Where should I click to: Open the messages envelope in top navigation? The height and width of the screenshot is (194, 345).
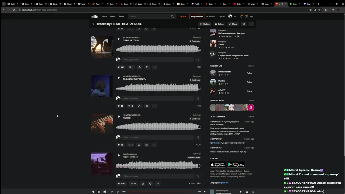pos(246,16)
